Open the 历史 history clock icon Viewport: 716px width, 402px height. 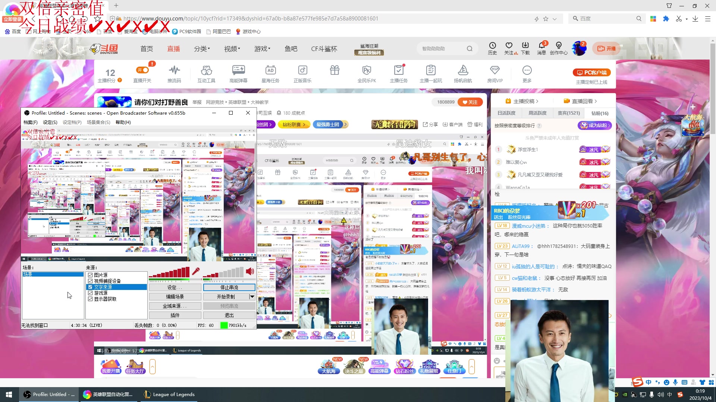[492, 45]
